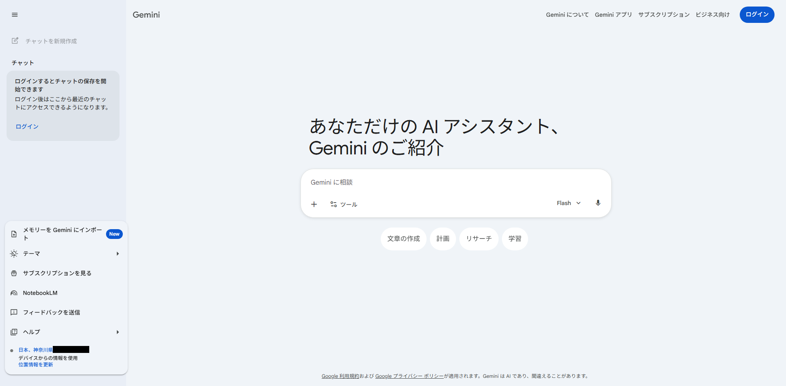Click チャットを新規作成 label
Screen dimensions: 786x386
[x=51, y=41]
